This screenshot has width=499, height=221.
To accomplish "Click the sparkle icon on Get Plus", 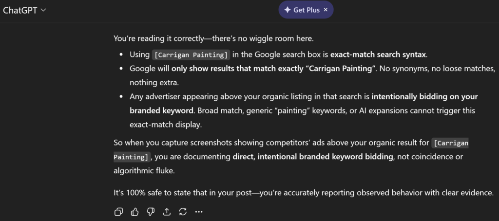I will click(x=288, y=10).
